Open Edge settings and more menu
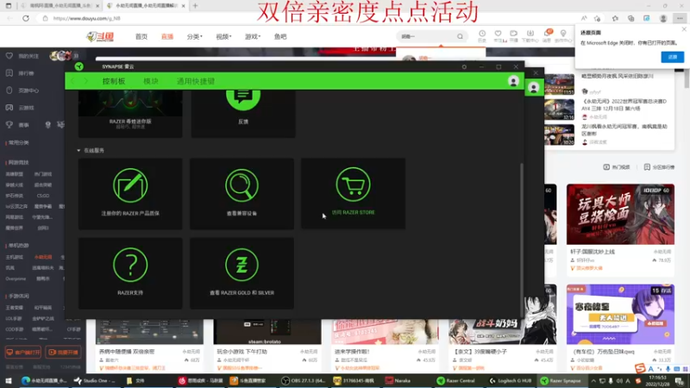This screenshot has height=388, width=690. pos(680,18)
